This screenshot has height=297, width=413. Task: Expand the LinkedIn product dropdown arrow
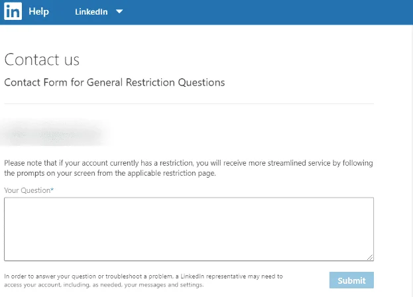click(x=119, y=11)
